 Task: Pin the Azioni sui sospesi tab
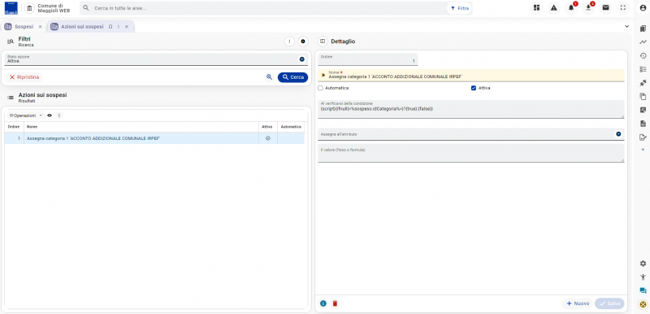pos(110,27)
